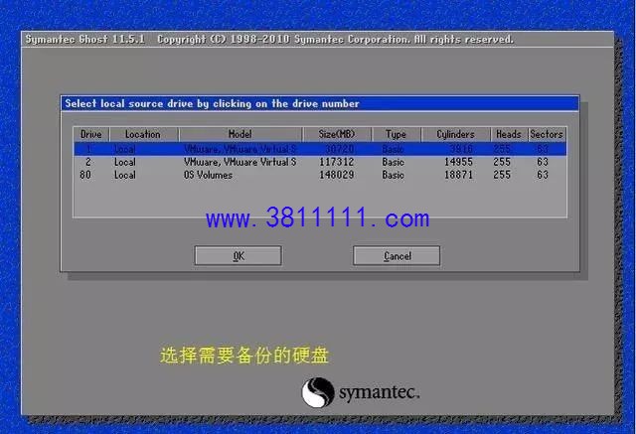Click the Drive column header

(x=90, y=134)
